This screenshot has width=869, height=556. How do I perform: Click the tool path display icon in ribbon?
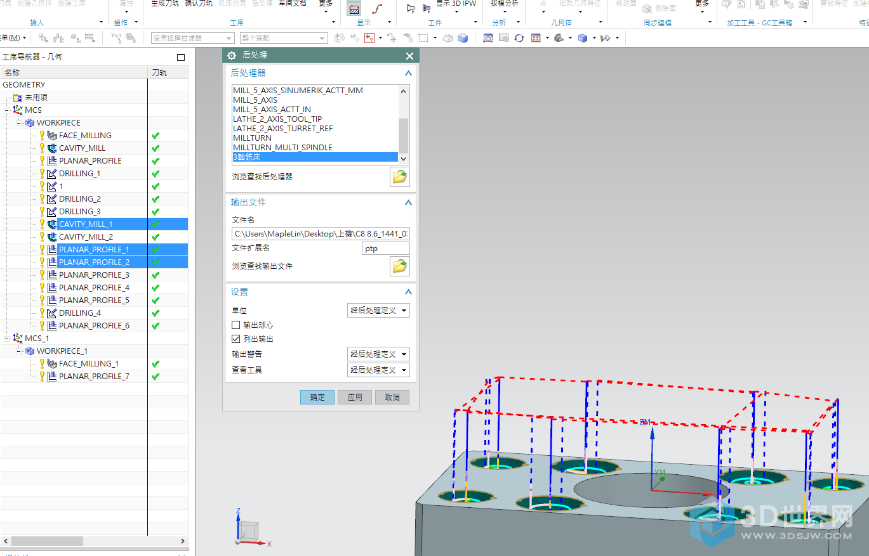(354, 8)
